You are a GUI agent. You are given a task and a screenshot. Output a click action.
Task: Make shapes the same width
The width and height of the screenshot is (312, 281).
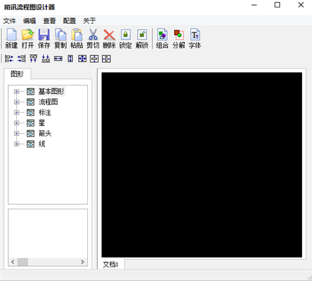click(58, 59)
